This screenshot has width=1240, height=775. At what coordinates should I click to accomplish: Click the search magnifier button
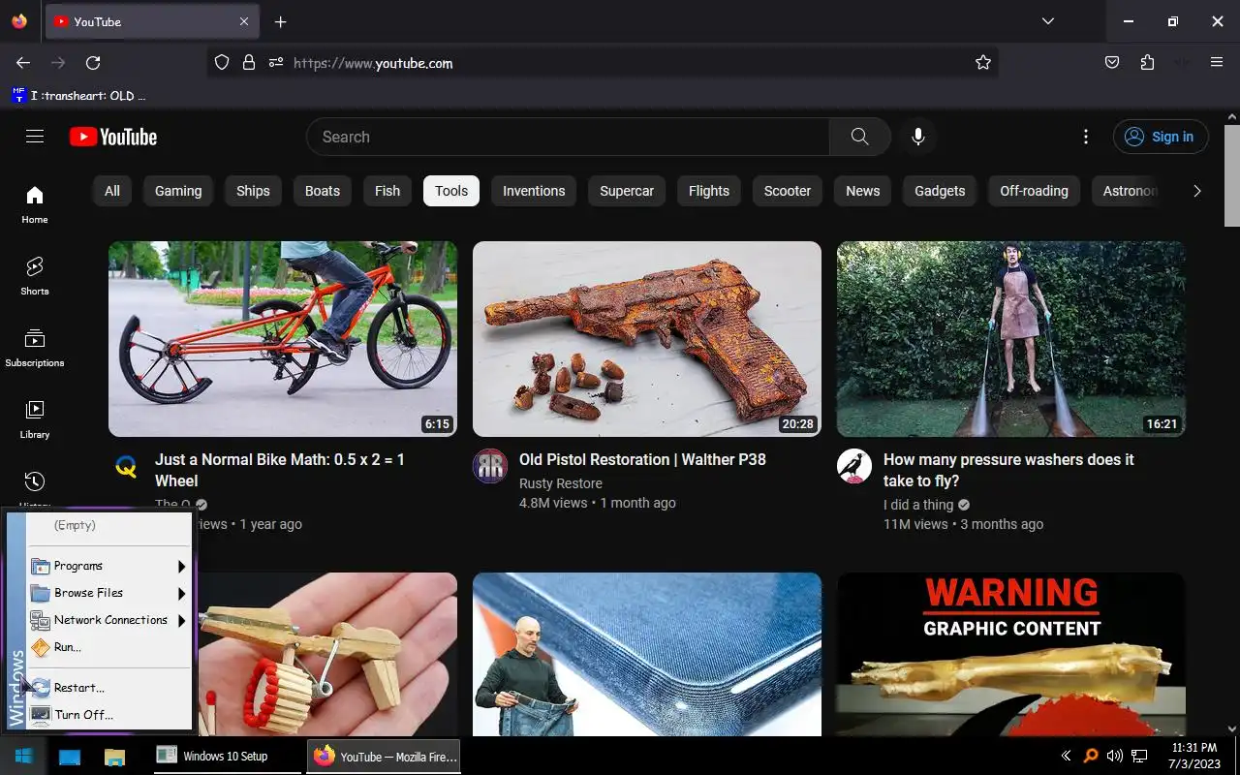click(859, 137)
